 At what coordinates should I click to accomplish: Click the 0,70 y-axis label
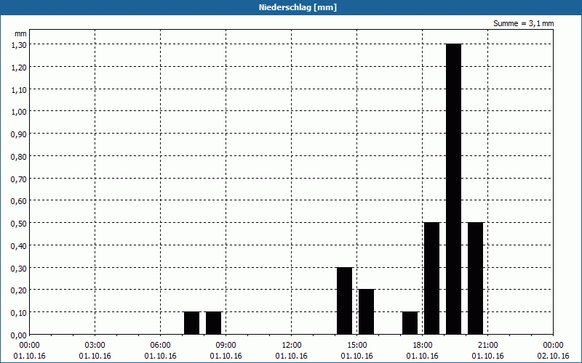click(19, 179)
